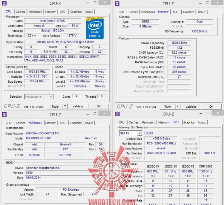Open Tools dropdown arrow in CPU window
Viewport: 224px width, 205px height.
pyautogui.click(x=65, y=106)
